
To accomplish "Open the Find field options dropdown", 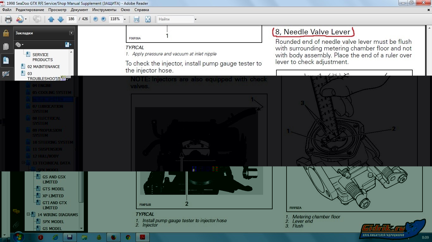I will coord(195,19).
